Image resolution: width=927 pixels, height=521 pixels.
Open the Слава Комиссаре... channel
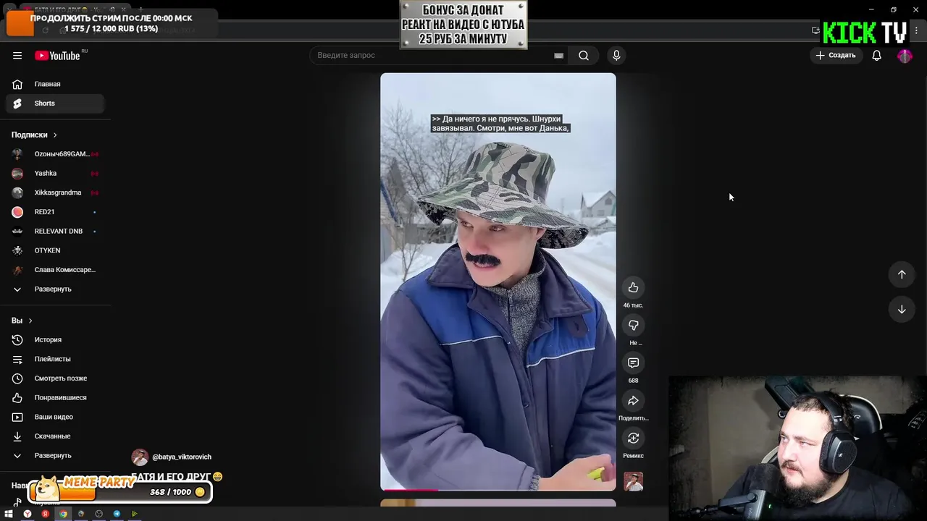click(x=55, y=270)
